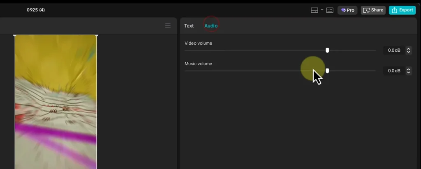The height and width of the screenshot is (169, 421).
Task: Open the keyboard shortcuts icon
Action: pyautogui.click(x=330, y=10)
